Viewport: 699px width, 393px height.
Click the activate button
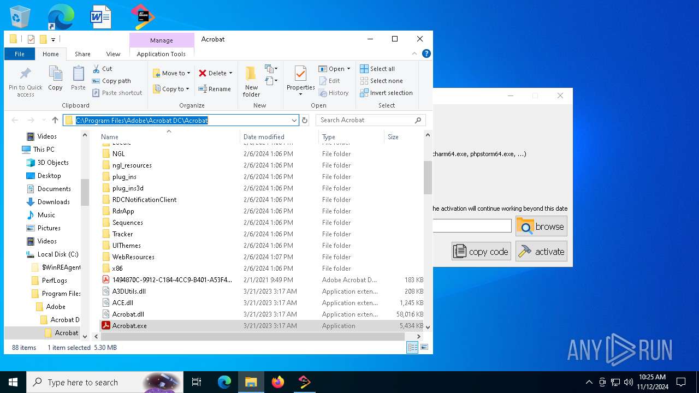(541, 251)
